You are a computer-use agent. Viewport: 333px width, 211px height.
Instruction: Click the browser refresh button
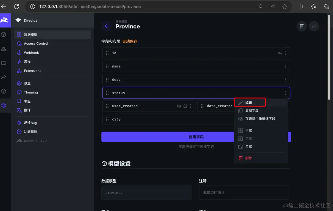17,7
